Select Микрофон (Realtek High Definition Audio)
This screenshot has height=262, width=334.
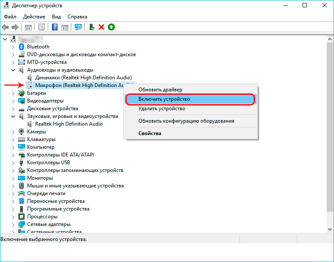79,85
